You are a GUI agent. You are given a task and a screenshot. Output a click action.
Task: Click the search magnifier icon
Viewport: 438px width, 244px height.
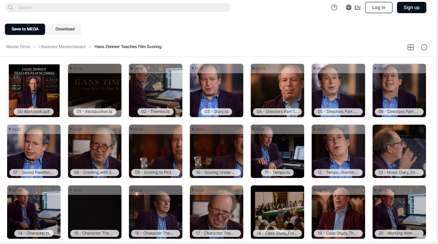10,8
